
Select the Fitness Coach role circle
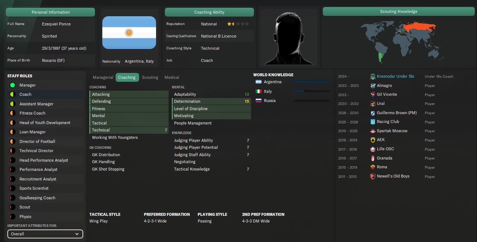point(12,113)
